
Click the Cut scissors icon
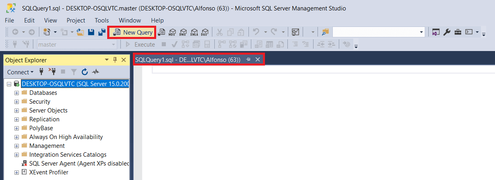(x=220, y=32)
